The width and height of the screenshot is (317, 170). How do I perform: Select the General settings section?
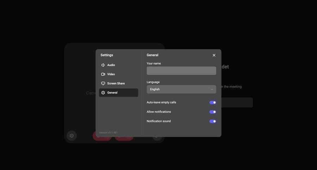[x=118, y=93]
